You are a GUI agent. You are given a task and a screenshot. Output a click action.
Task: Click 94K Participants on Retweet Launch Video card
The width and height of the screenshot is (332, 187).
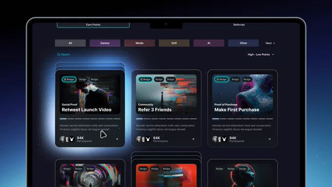(x=84, y=139)
